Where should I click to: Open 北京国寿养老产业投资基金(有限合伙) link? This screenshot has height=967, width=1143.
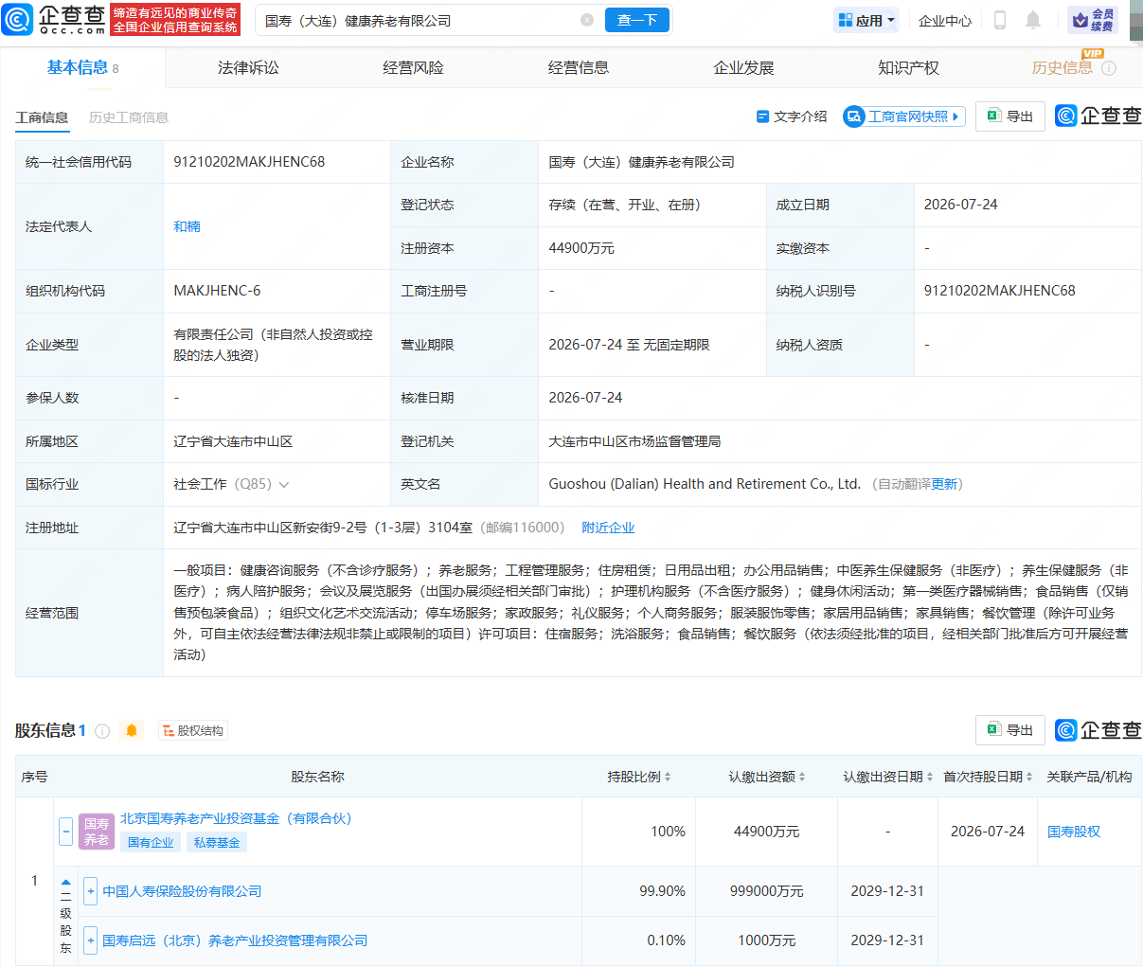point(236,818)
